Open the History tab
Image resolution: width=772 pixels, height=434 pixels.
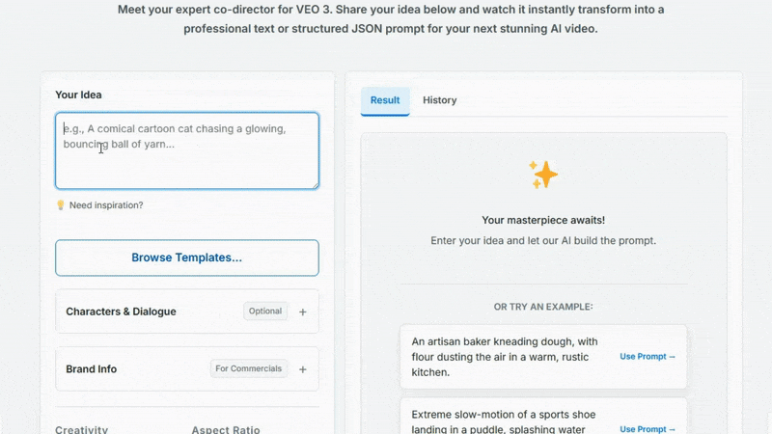[439, 100]
